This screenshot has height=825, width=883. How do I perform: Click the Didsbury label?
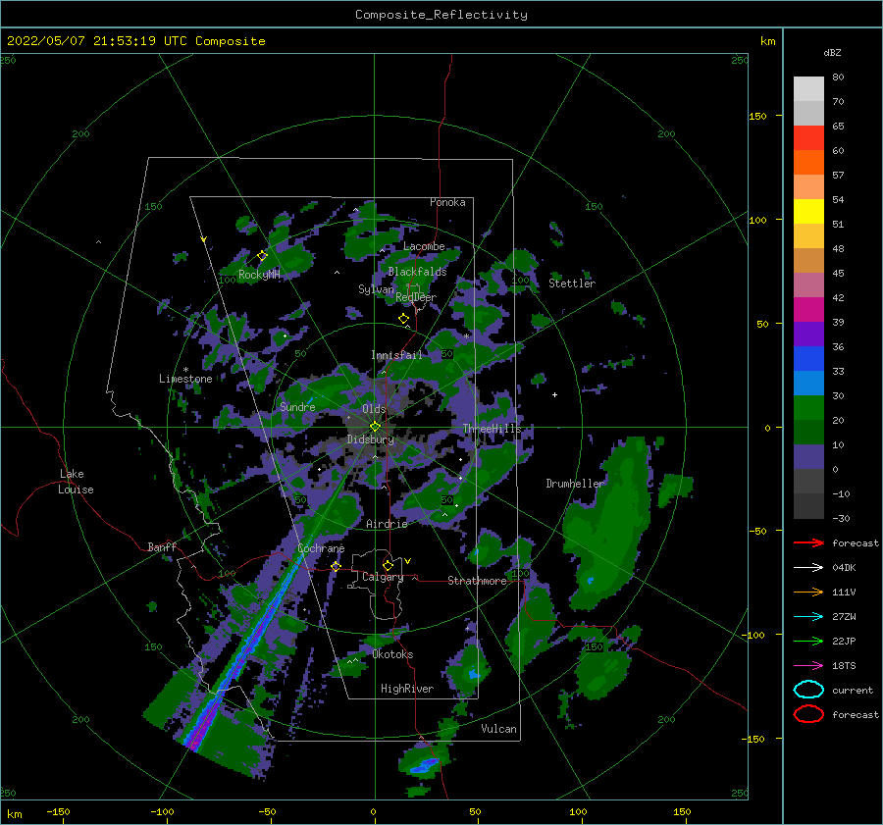[x=371, y=439]
